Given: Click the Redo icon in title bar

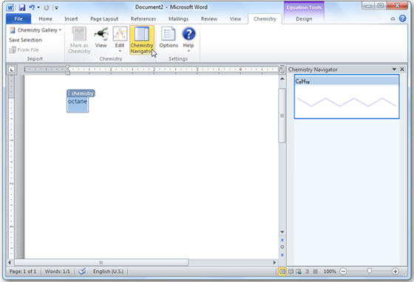Looking at the screenshot, I should [47, 7].
